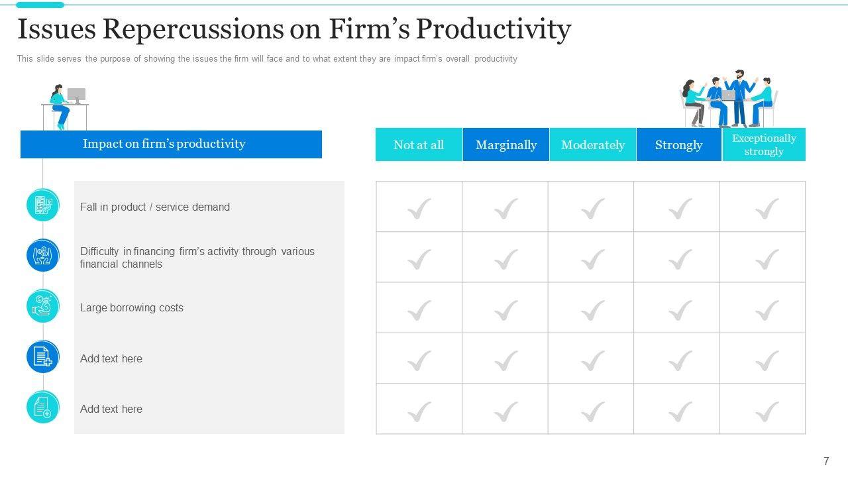Click the light teal document icon at bottom
The image size is (848, 477).
coord(43,407)
